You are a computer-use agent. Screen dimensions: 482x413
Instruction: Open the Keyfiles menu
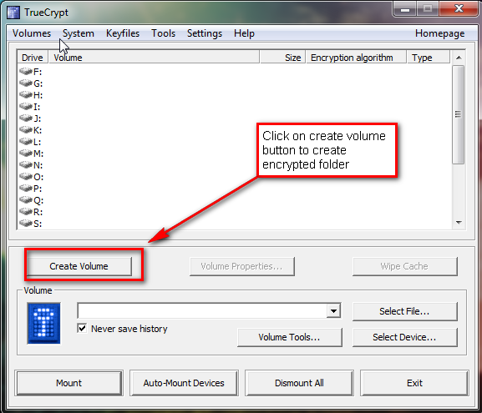click(123, 33)
